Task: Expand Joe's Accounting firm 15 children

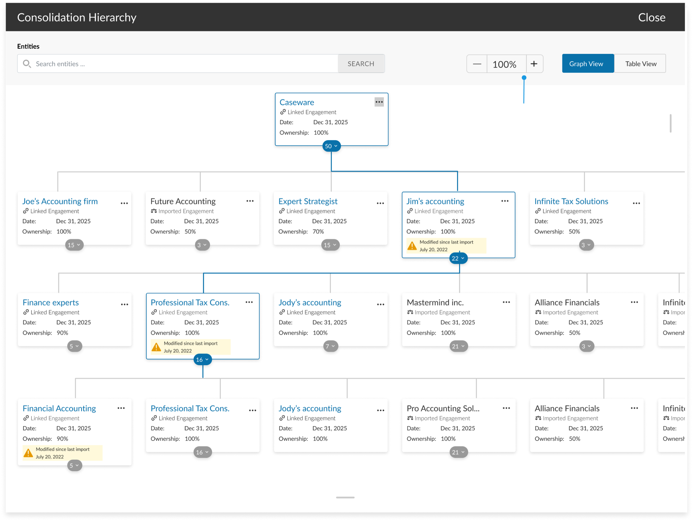Action: 74,245
